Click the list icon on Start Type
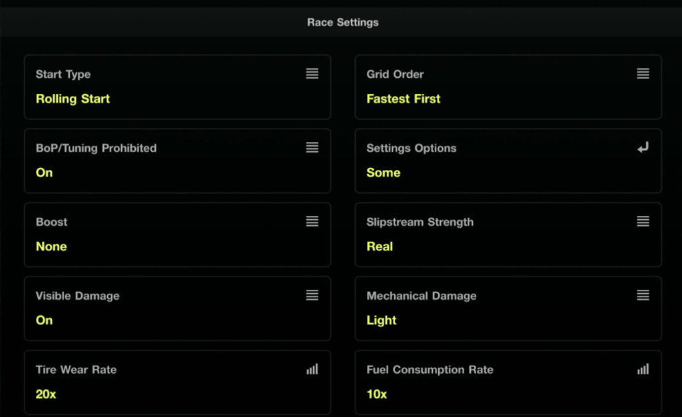Image resolution: width=682 pixels, height=417 pixels. coord(312,74)
